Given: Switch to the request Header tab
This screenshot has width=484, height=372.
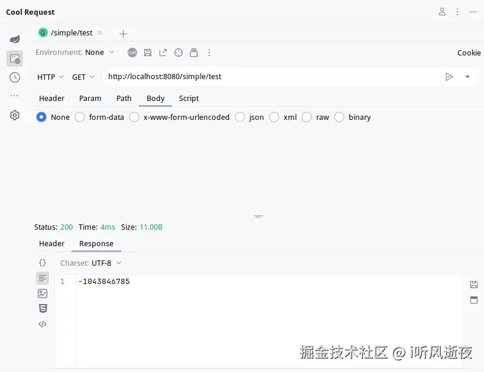Looking at the screenshot, I should click(51, 99).
